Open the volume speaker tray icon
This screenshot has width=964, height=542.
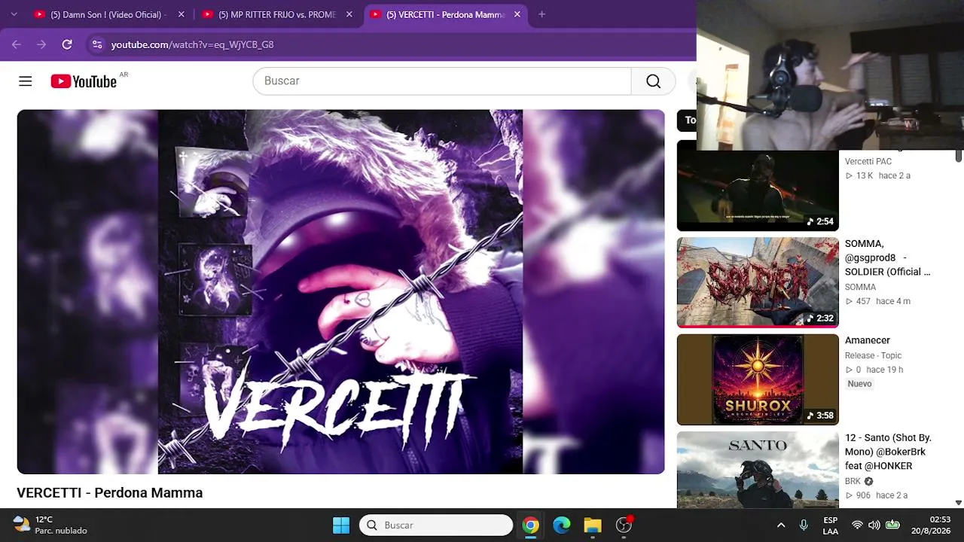tap(874, 525)
